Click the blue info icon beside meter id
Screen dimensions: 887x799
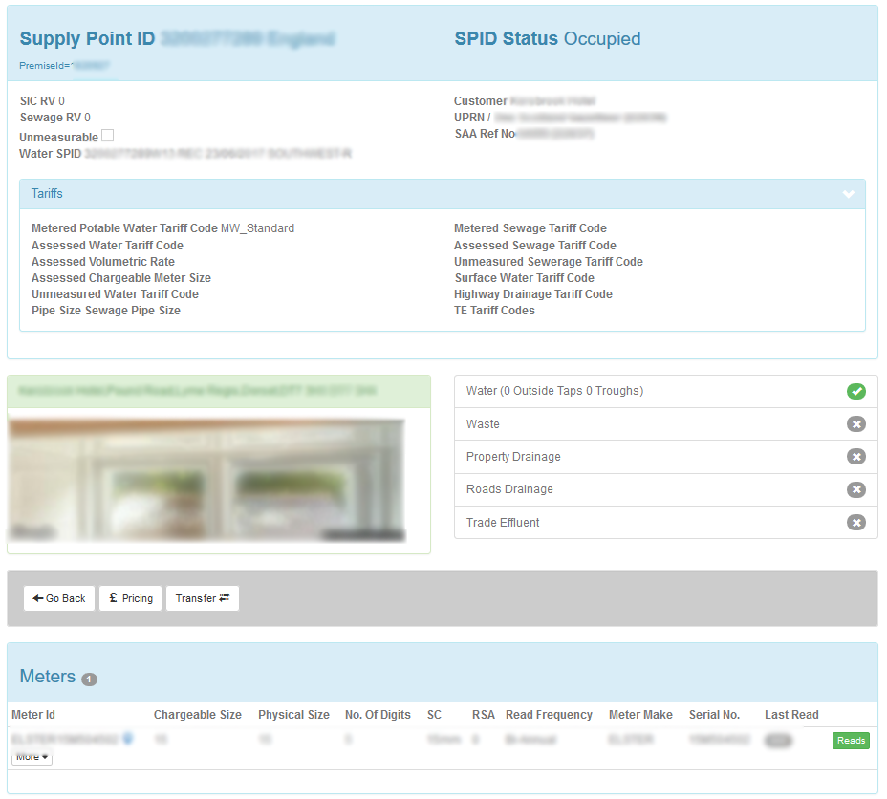[x=128, y=739]
